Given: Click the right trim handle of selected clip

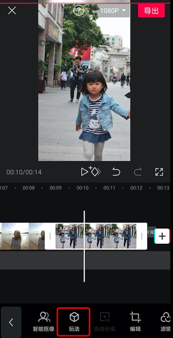Looking at the screenshot, I should tap(142, 236).
